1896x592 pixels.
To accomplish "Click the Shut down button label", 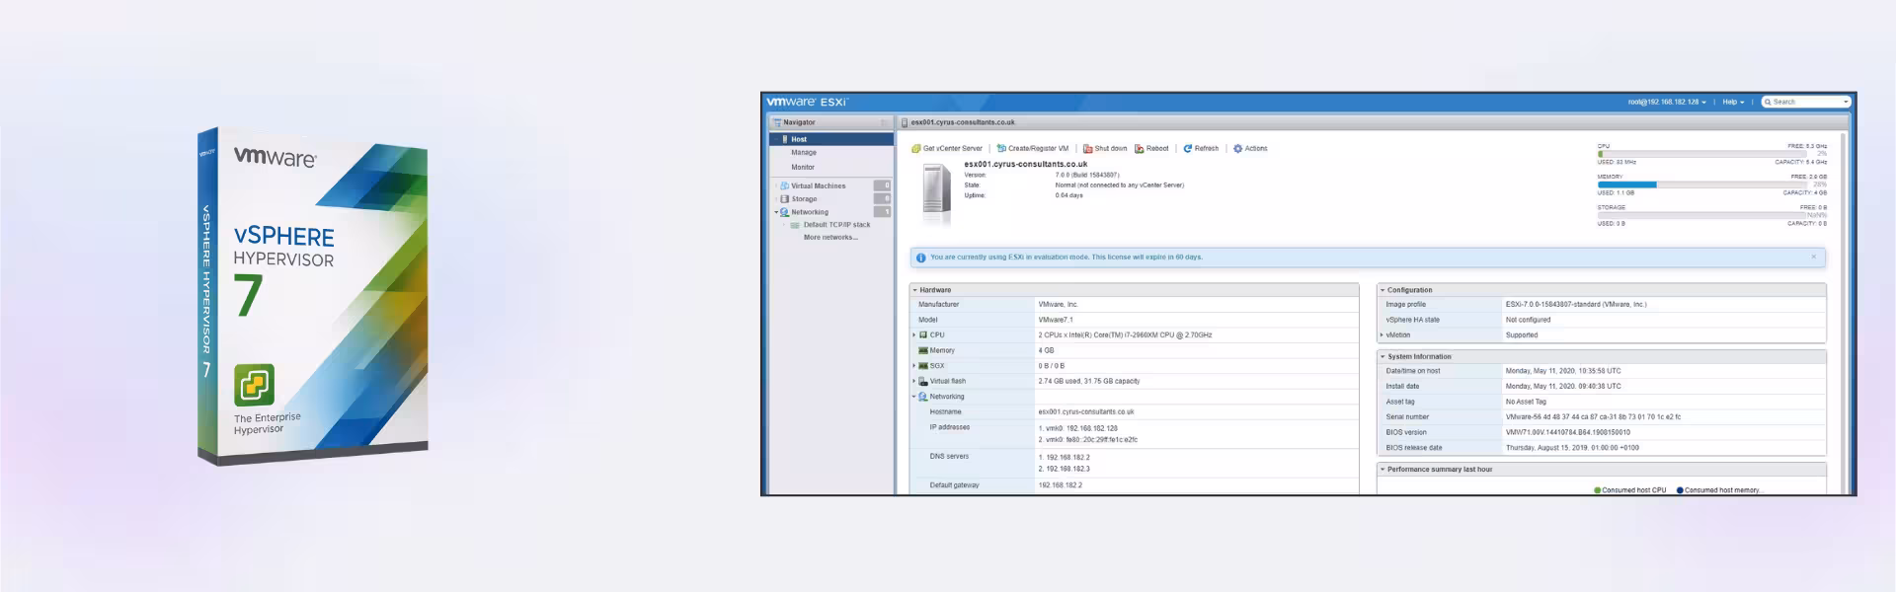I will coord(1110,149).
